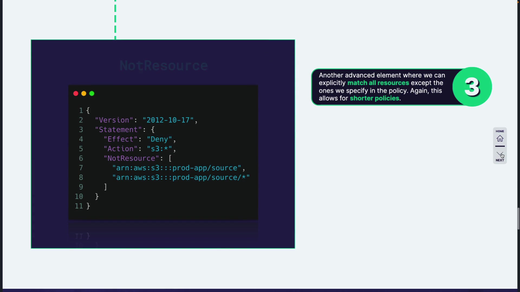
Task: Click the NEXT label
Action: tap(500, 160)
